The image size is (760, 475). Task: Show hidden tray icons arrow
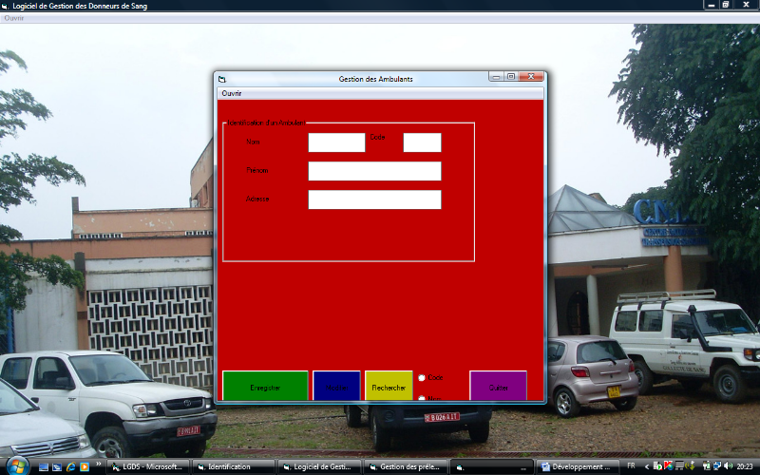647,466
